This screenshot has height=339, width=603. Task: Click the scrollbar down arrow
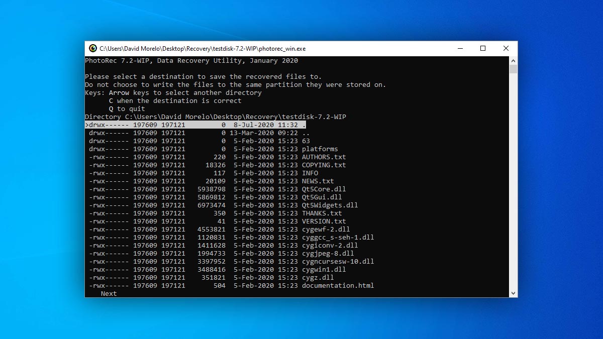tap(513, 293)
